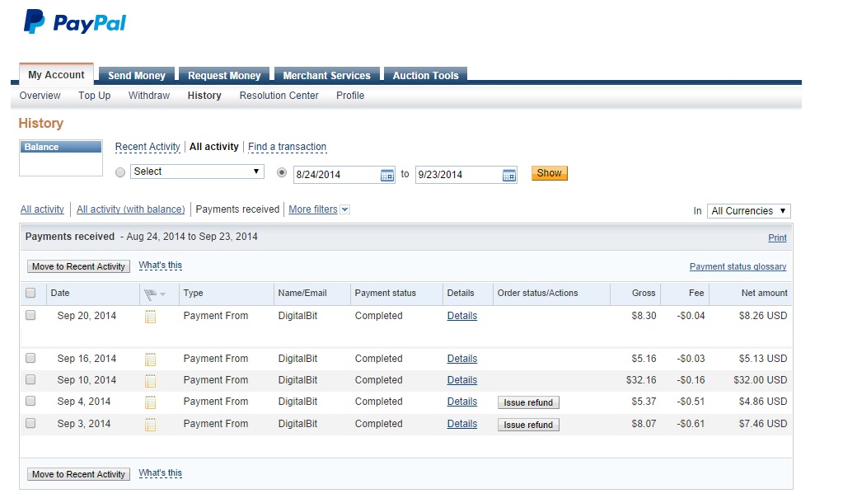
Task: Open Recent Activity link
Action: pos(148,146)
